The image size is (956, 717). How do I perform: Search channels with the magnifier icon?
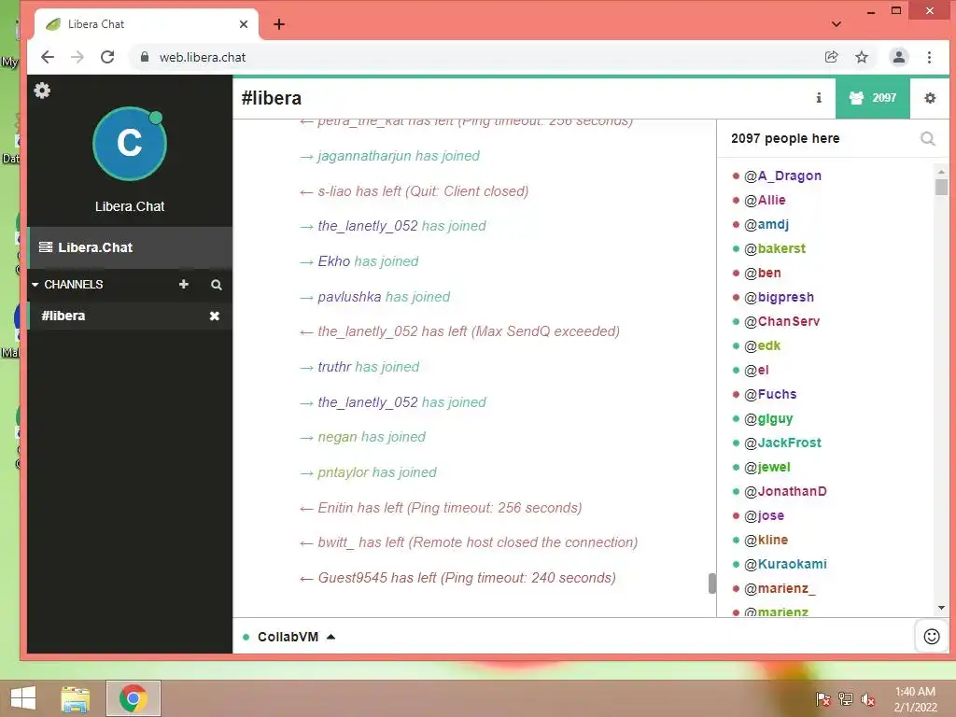click(217, 285)
